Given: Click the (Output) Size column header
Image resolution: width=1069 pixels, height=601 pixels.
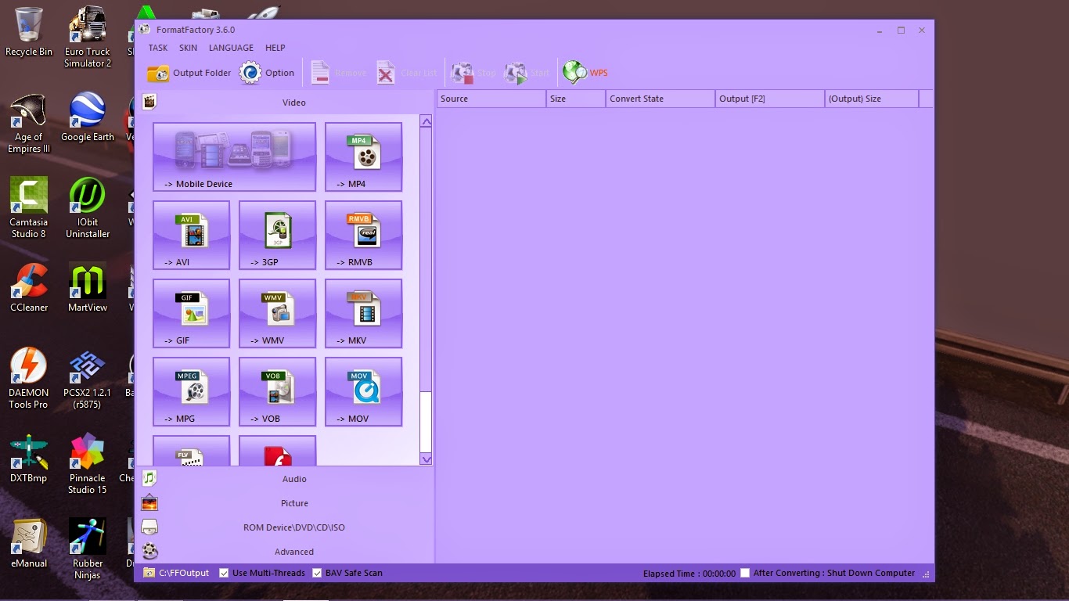Looking at the screenshot, I should pos(872,99).
